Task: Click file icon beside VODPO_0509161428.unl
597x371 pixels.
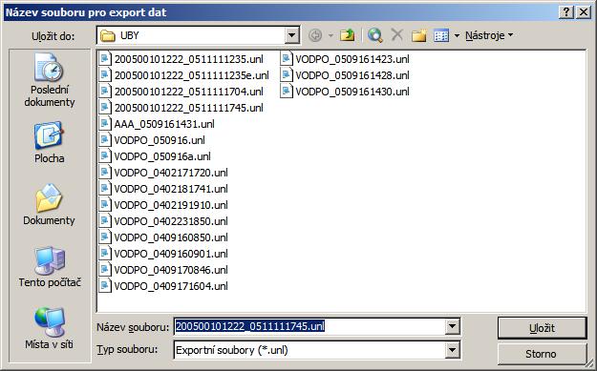Action: coord(287,75)
